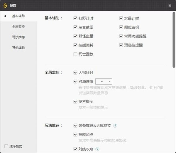Toggle the 水晶计时 checkbox
The image size is (176, 153).
(x=121, y=18)
